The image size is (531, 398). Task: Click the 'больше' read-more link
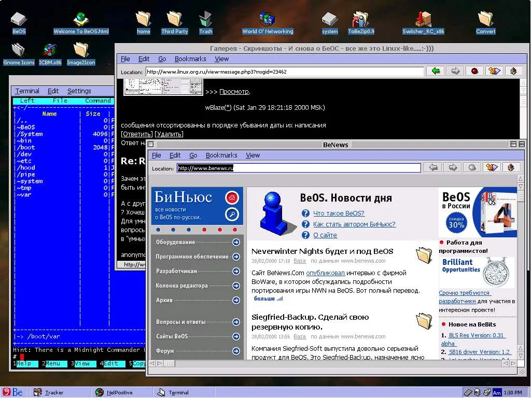click(x=268, y=298)
